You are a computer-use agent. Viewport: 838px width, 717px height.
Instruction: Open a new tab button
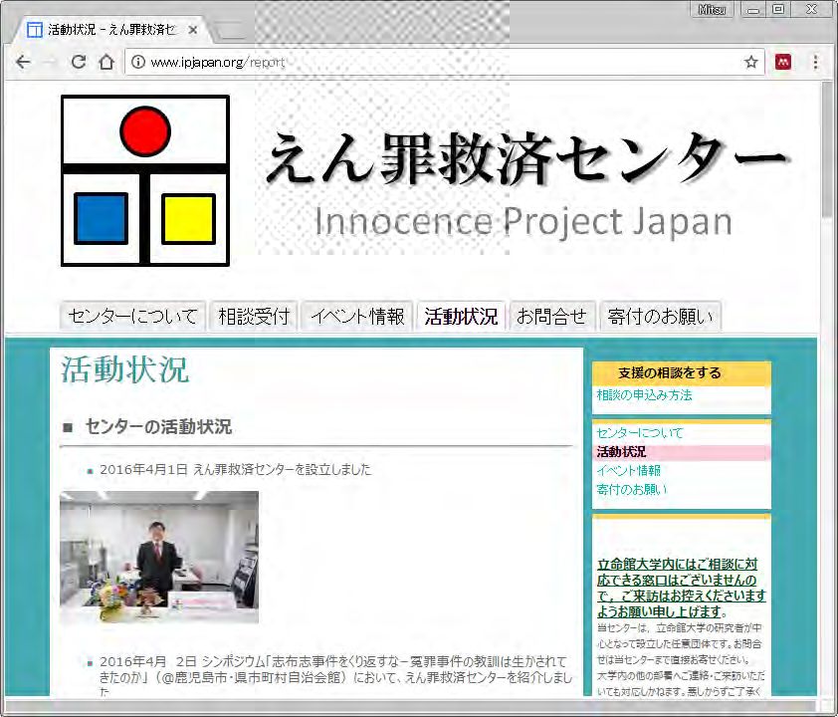point(232,31)
